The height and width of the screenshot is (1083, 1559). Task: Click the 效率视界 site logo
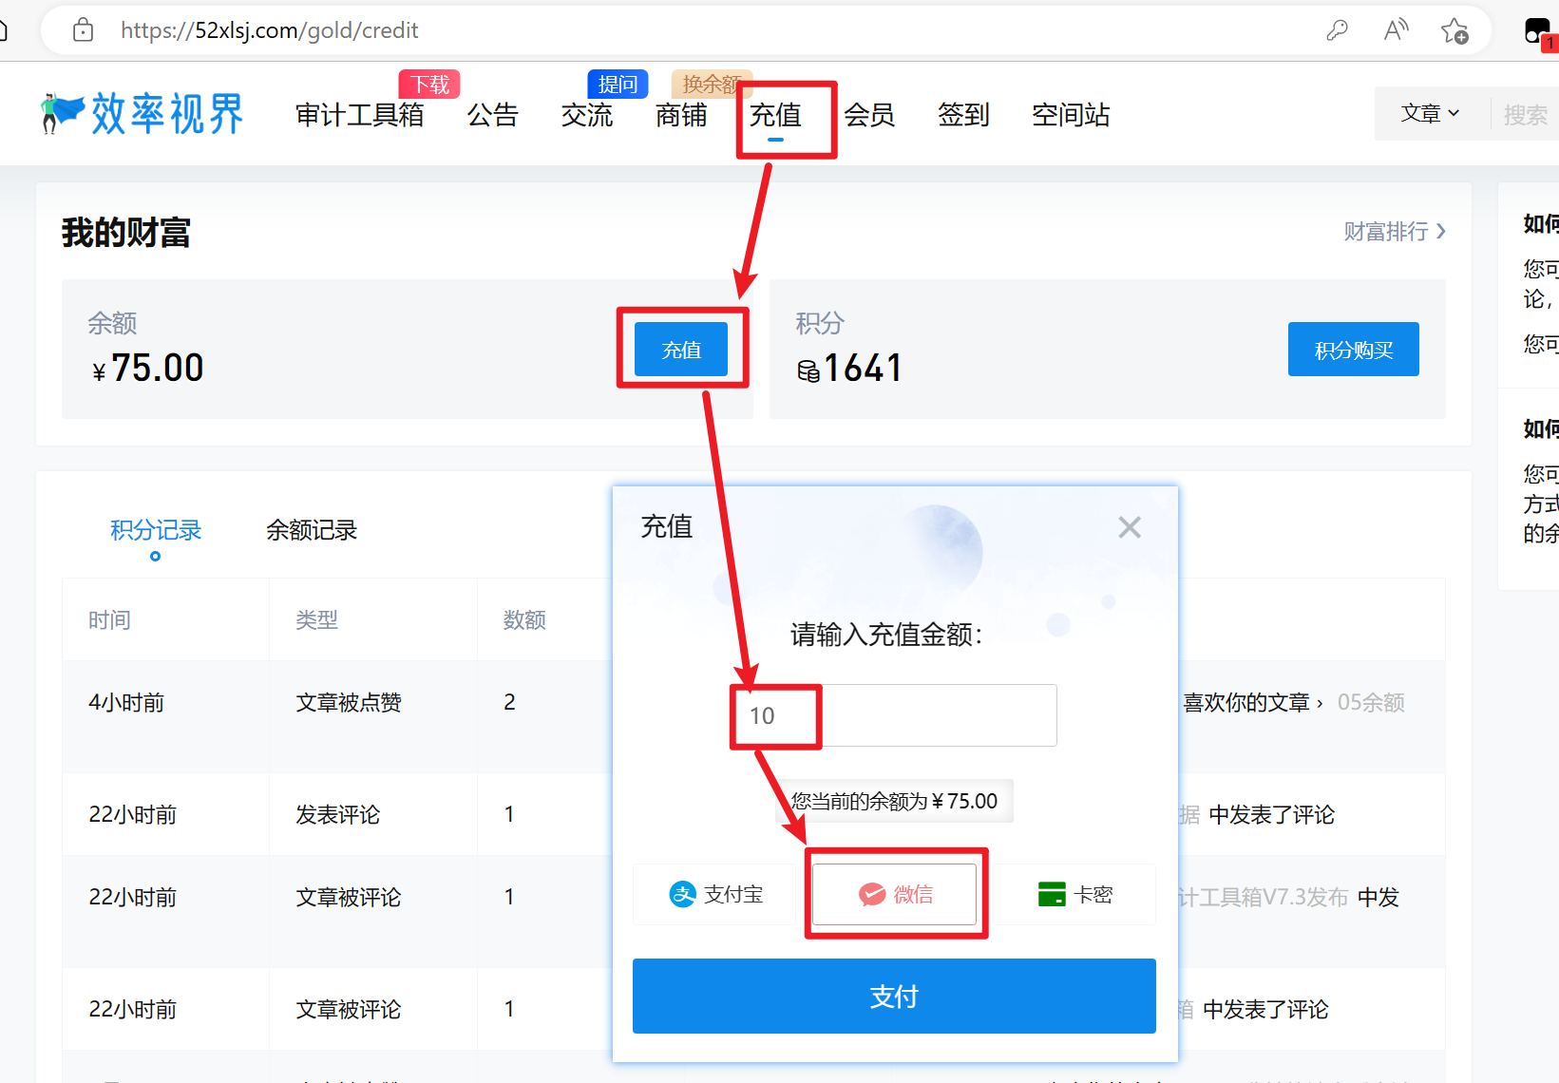click(x=139, y=112)
